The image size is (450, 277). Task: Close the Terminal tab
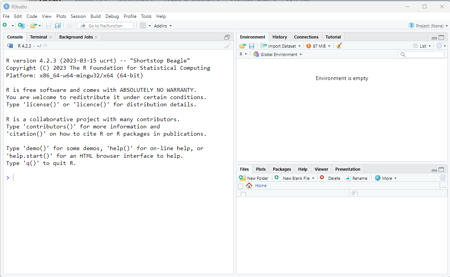tap(51, 37)
